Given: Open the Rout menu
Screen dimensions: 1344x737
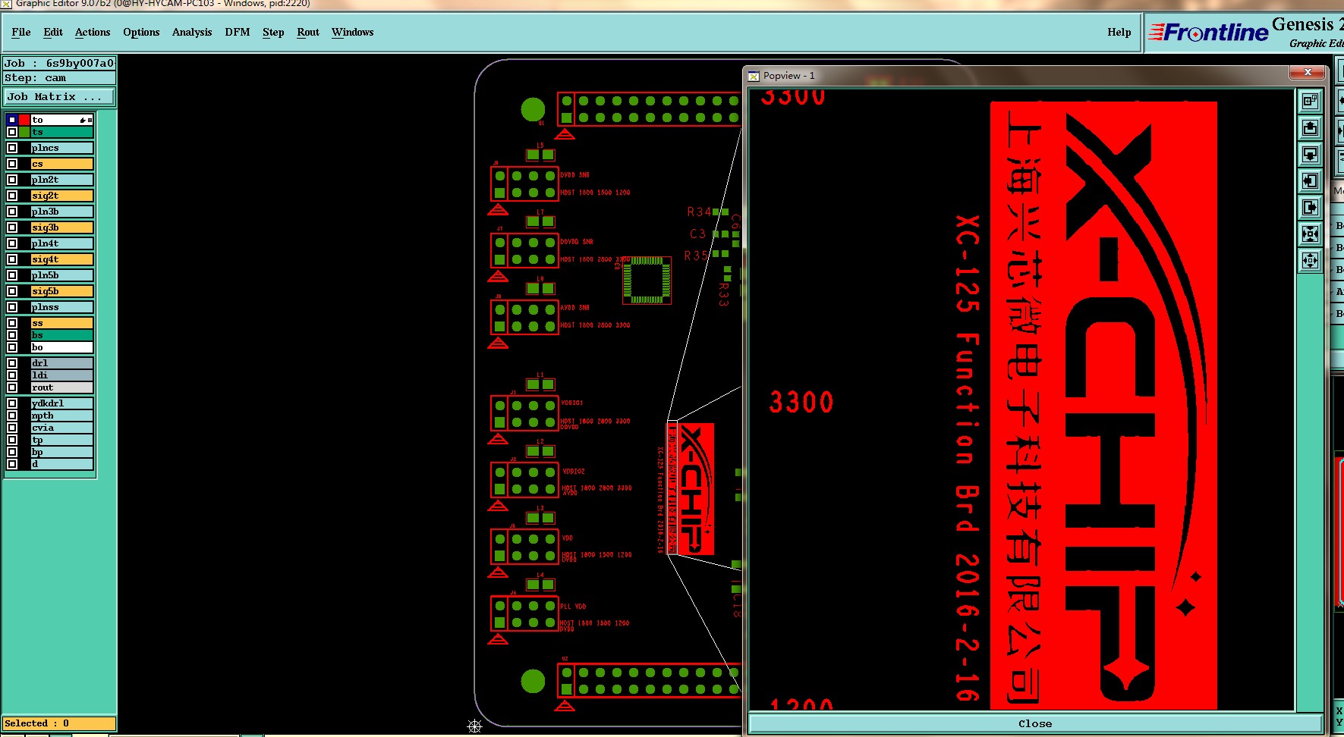Looking at the screenshot, I should (x=308, y=32).
